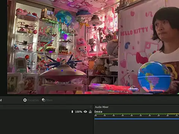Viewport: 179px width, 134px height.
Task: Click the Filters circle icon
Action: click(44, 100)
